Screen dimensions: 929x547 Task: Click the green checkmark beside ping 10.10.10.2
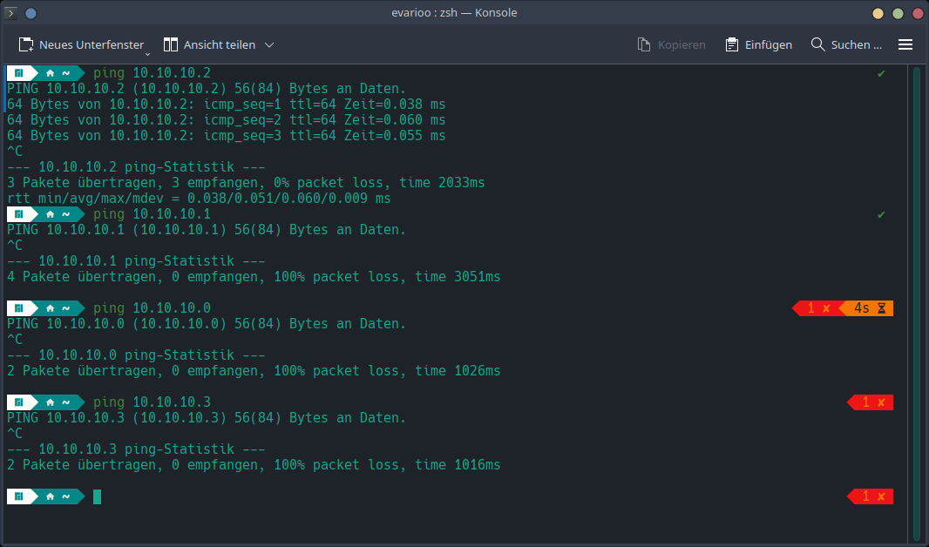tap(881, 73)
